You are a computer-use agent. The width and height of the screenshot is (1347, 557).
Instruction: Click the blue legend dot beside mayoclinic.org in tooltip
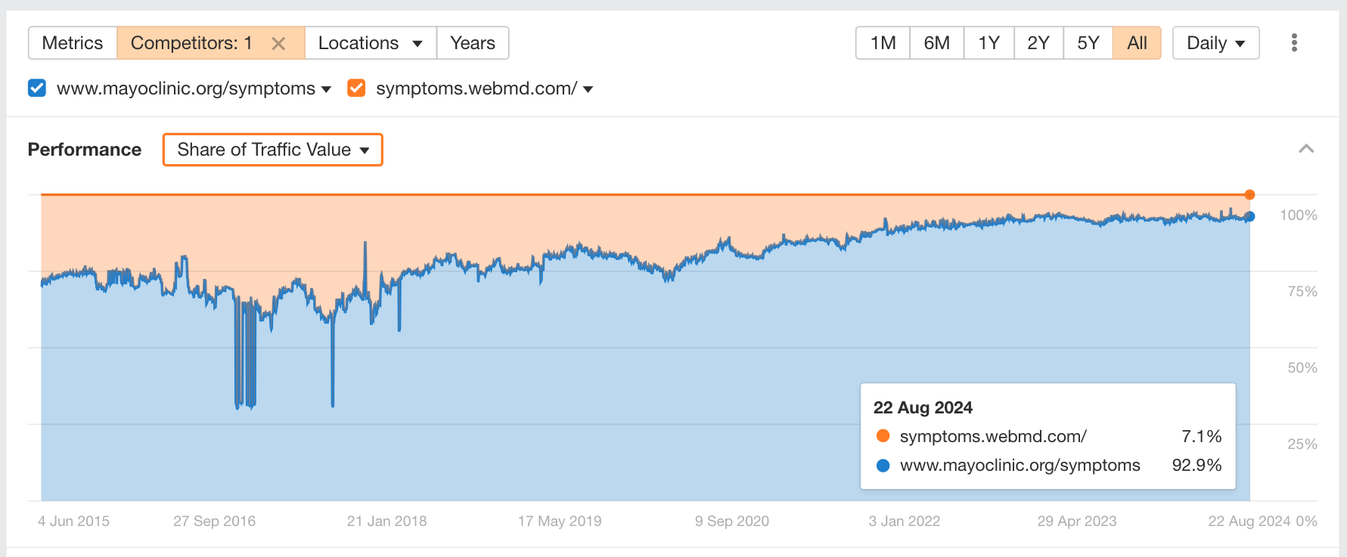(x=883, y=466)
